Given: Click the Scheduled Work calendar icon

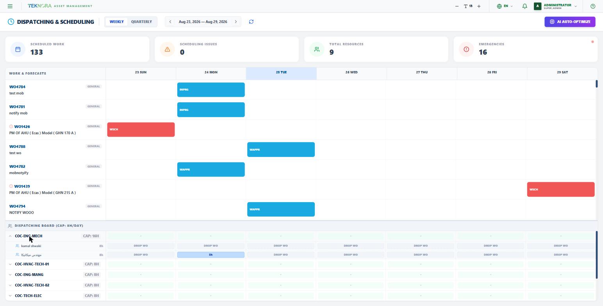Looking at the screenshot, I should [x=18, y=49].
